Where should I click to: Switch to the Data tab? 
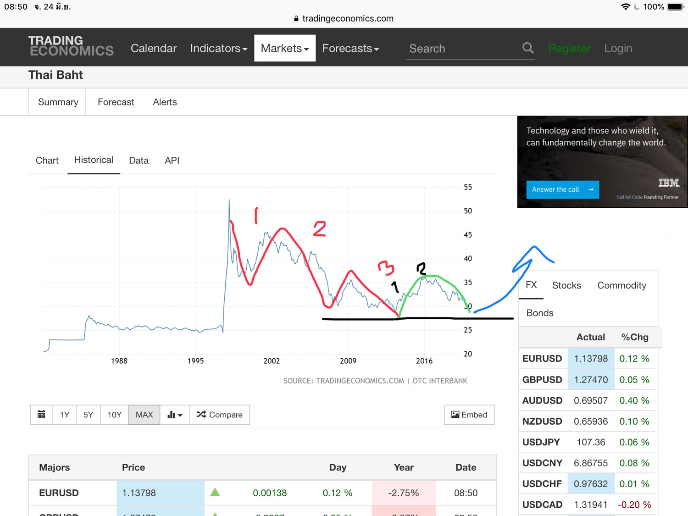(139, 161)
